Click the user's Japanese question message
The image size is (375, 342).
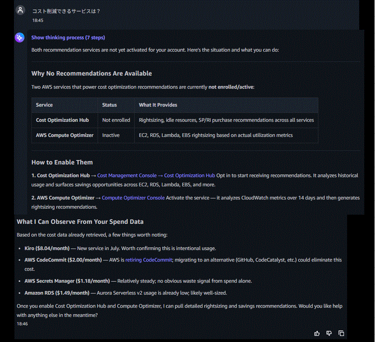[x=66, y=11]
